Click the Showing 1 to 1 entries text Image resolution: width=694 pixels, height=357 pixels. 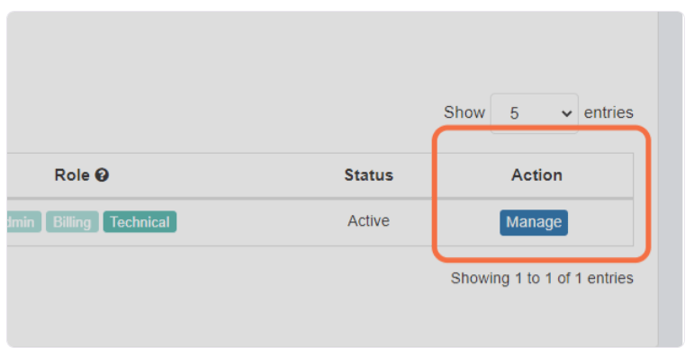tap(542, 278)
